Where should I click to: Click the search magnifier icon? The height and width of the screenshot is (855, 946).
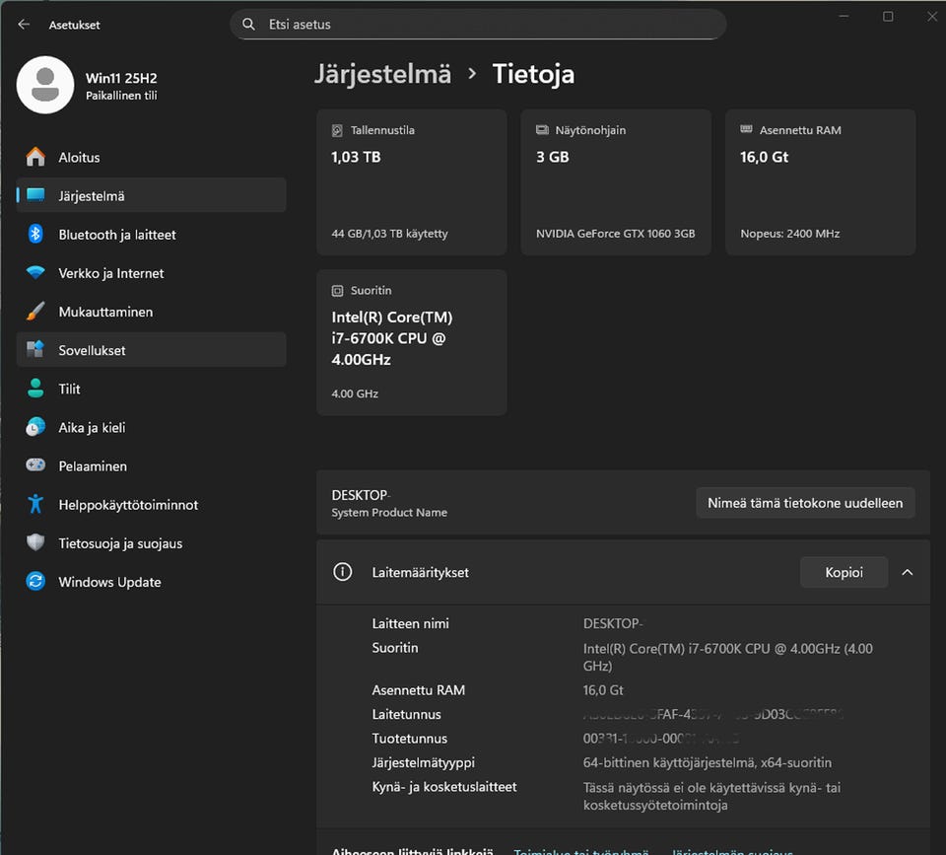[x=248, y=24]
